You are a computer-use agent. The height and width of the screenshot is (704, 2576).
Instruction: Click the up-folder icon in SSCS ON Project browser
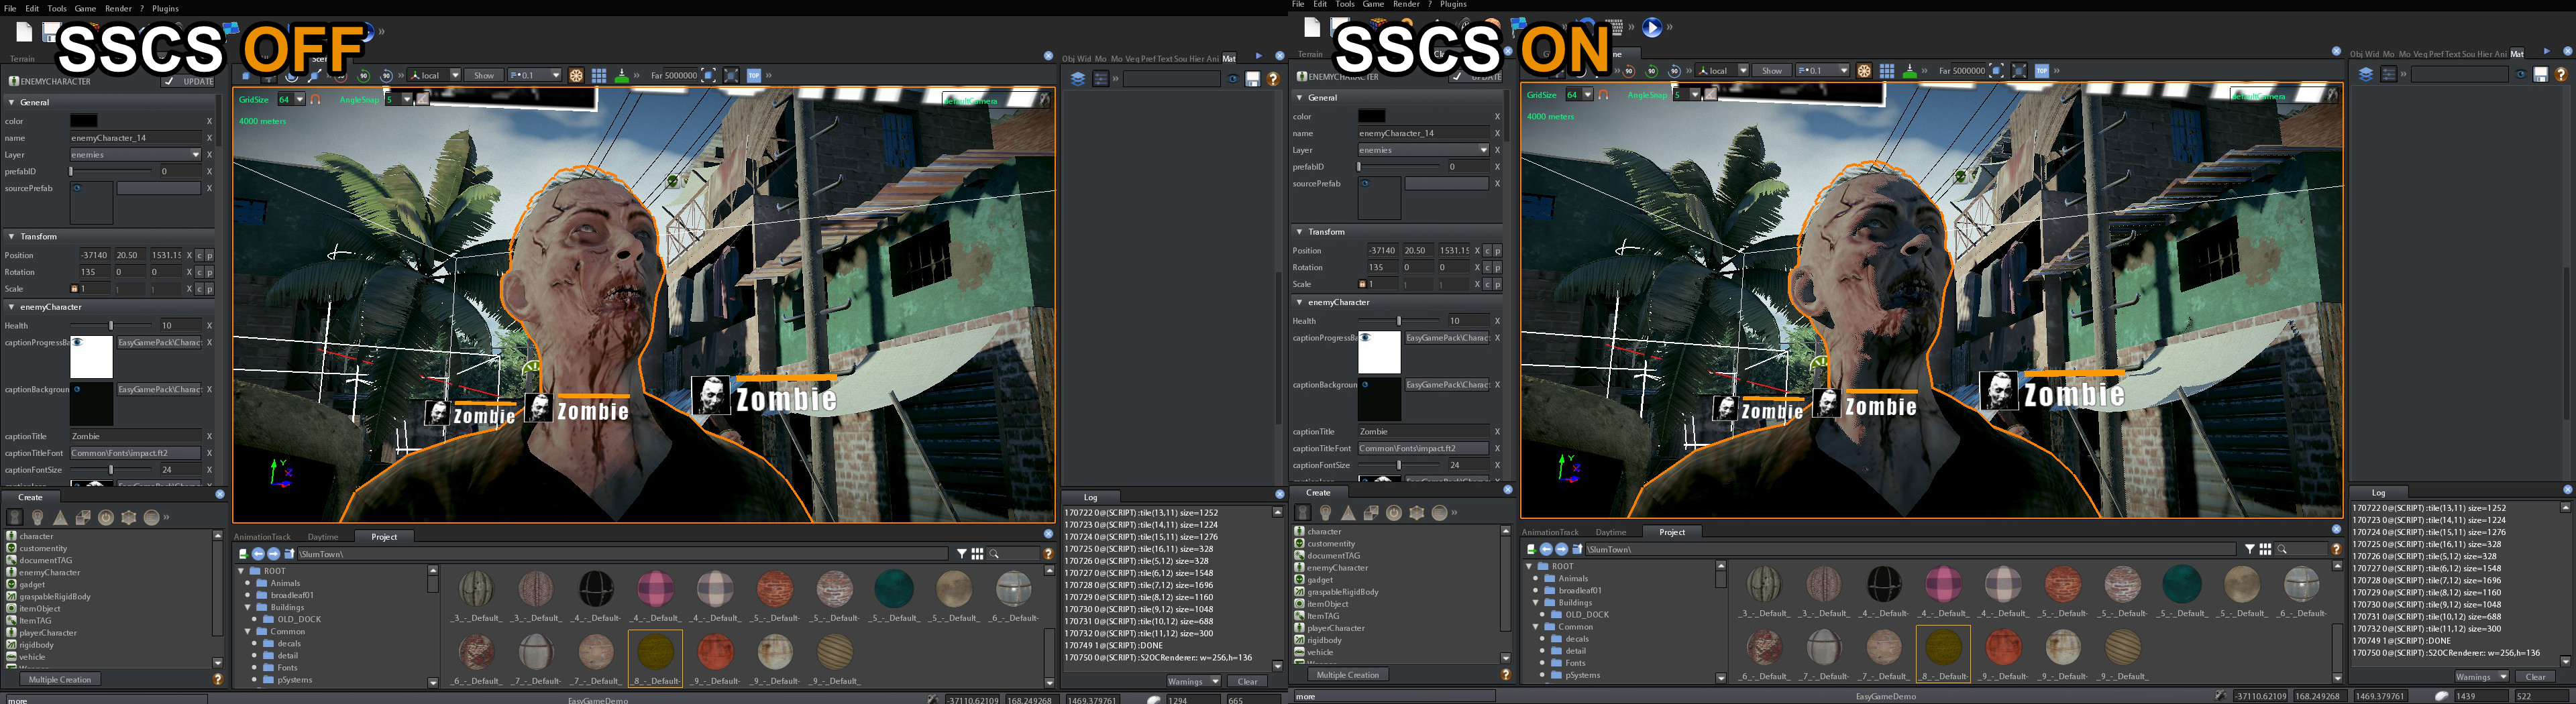point(1577,549)
